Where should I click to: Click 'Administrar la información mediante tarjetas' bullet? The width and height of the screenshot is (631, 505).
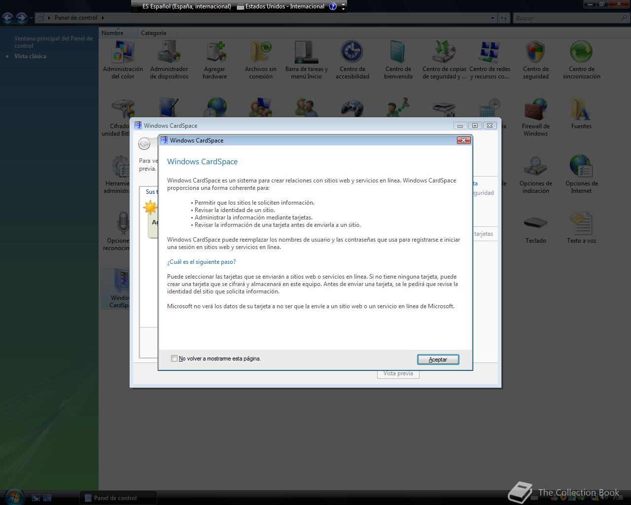253,217
